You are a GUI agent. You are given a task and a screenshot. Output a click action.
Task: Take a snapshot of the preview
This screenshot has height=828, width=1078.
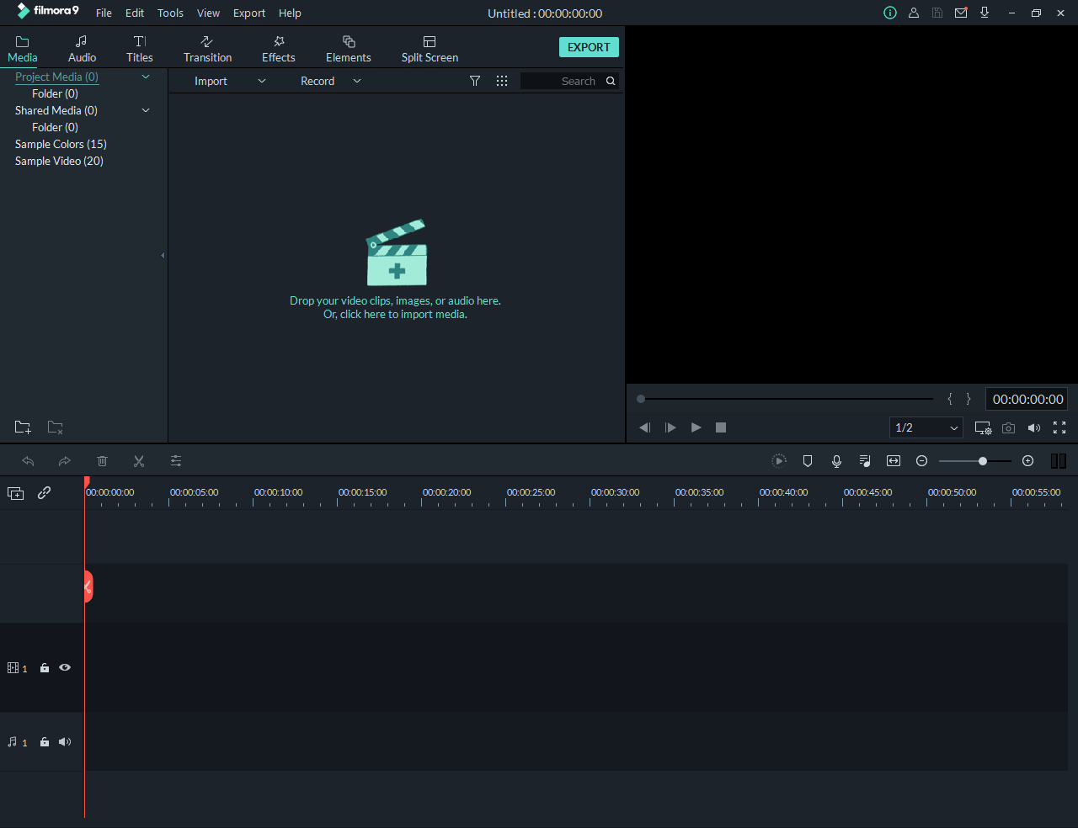[x=1008, y=427]
